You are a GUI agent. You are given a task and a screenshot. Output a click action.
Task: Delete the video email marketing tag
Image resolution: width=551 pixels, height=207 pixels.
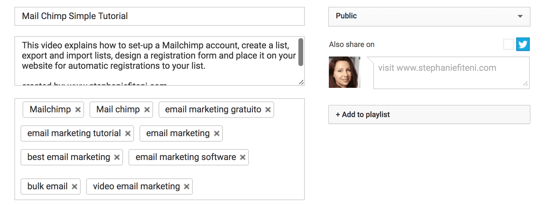(x=187, y=187)
